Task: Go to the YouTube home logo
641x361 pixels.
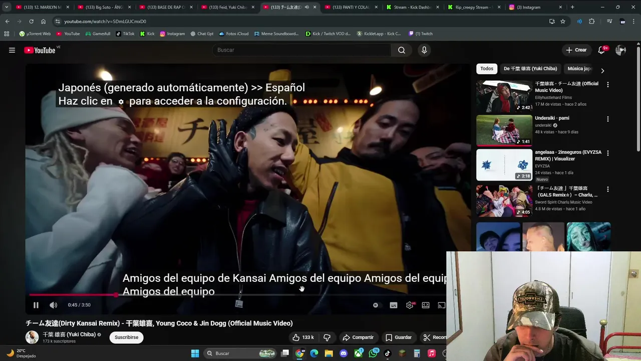Action: pos(40,50)
